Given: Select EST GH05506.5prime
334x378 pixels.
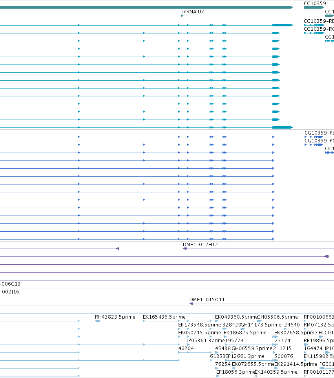Looking at the screenshot, I should pos(277,317).
